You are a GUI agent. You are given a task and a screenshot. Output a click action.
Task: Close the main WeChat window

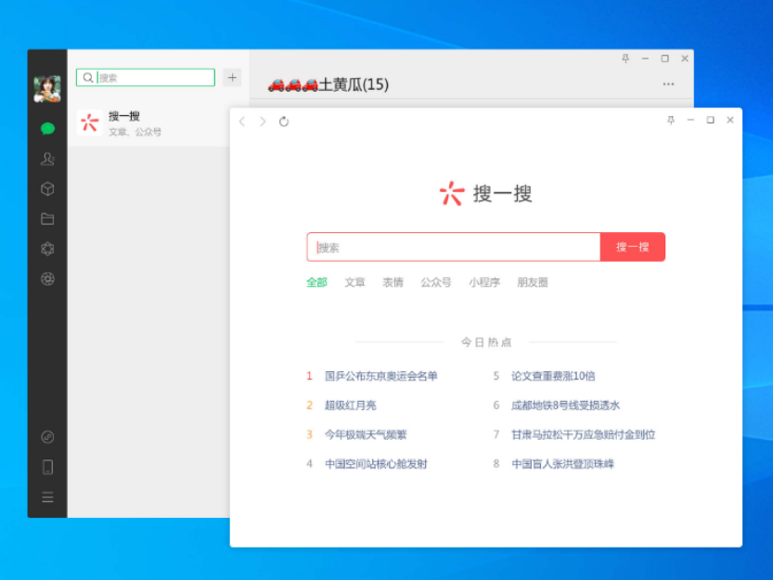[685, 58]
